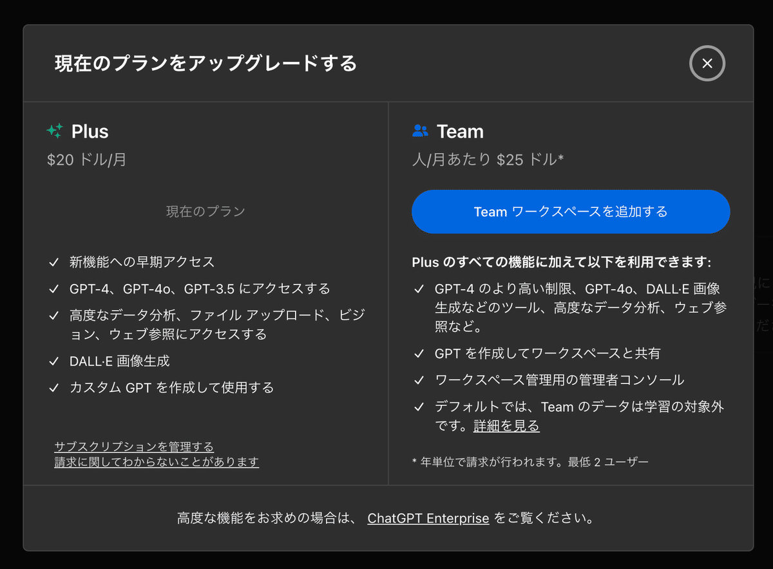Open 請求に関してわからないことがあります link
The width and height of the screenshot is (773, 569).
[x=157, y=462]
